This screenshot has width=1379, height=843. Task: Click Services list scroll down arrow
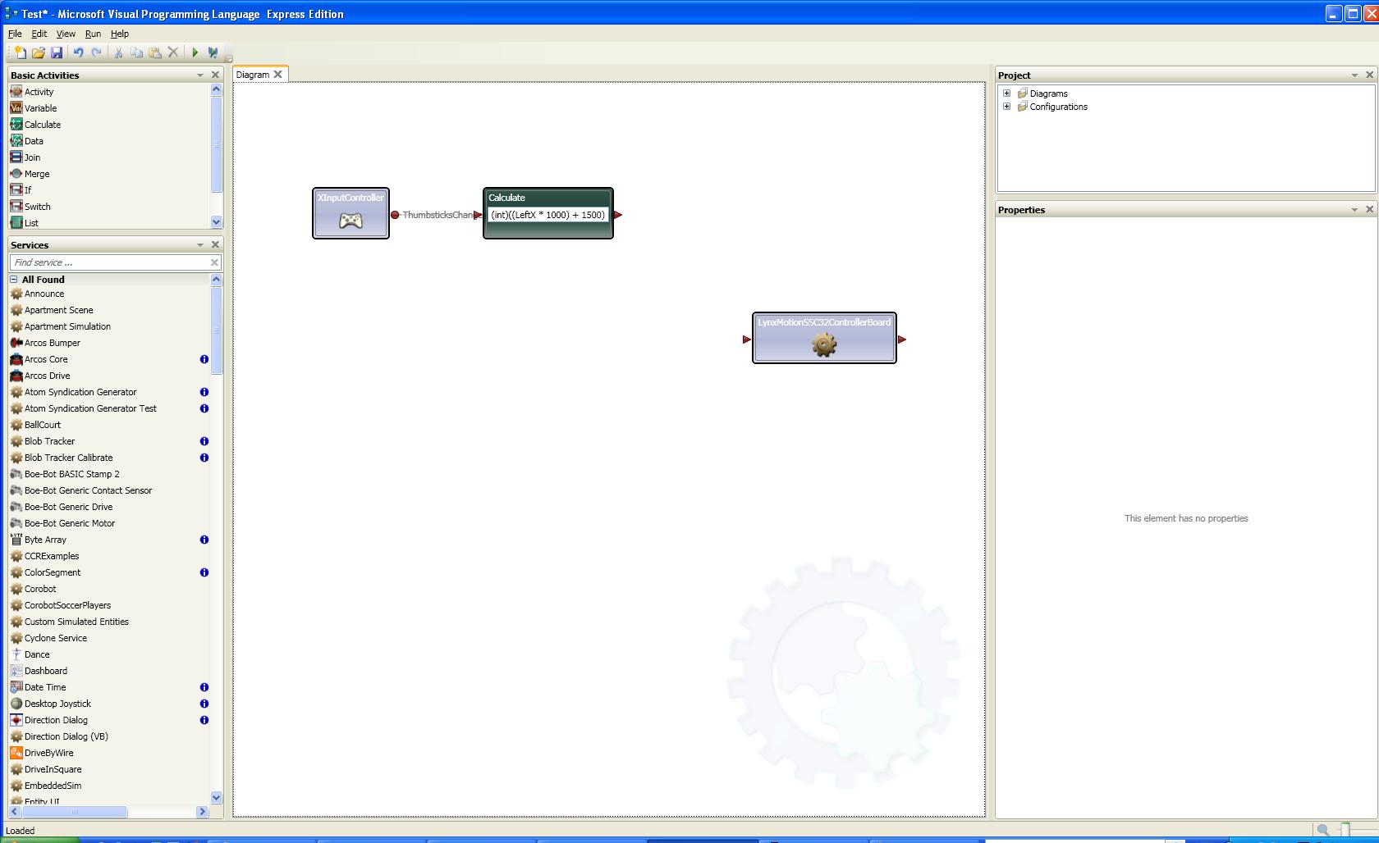(x=217, y=797)
